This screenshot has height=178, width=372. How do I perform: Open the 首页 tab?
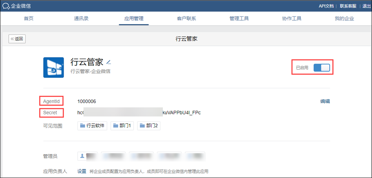(29, 19)
